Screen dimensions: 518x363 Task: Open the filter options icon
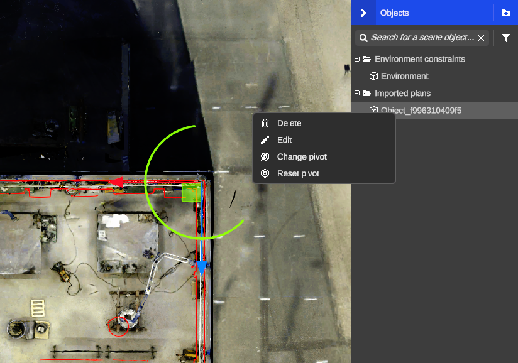(x=506, y=38)
